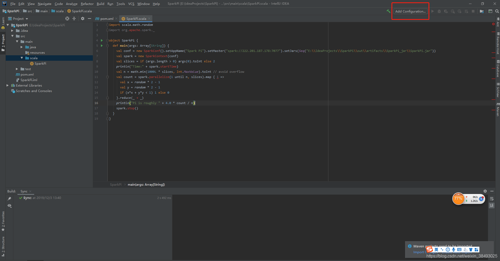Click the red error indicator in editor corner

493,24
